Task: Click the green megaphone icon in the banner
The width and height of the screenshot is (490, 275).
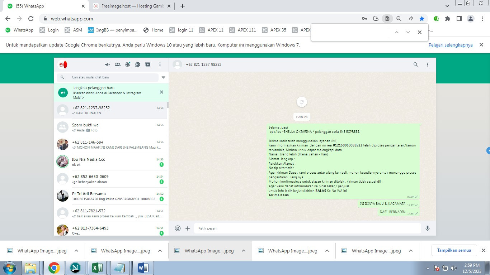Action: [x=63, y=92]
